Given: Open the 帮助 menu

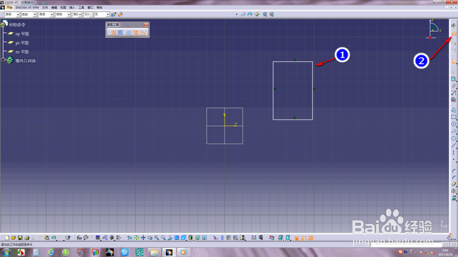Looking at the screenshot, I should click(x=99, y=8).
